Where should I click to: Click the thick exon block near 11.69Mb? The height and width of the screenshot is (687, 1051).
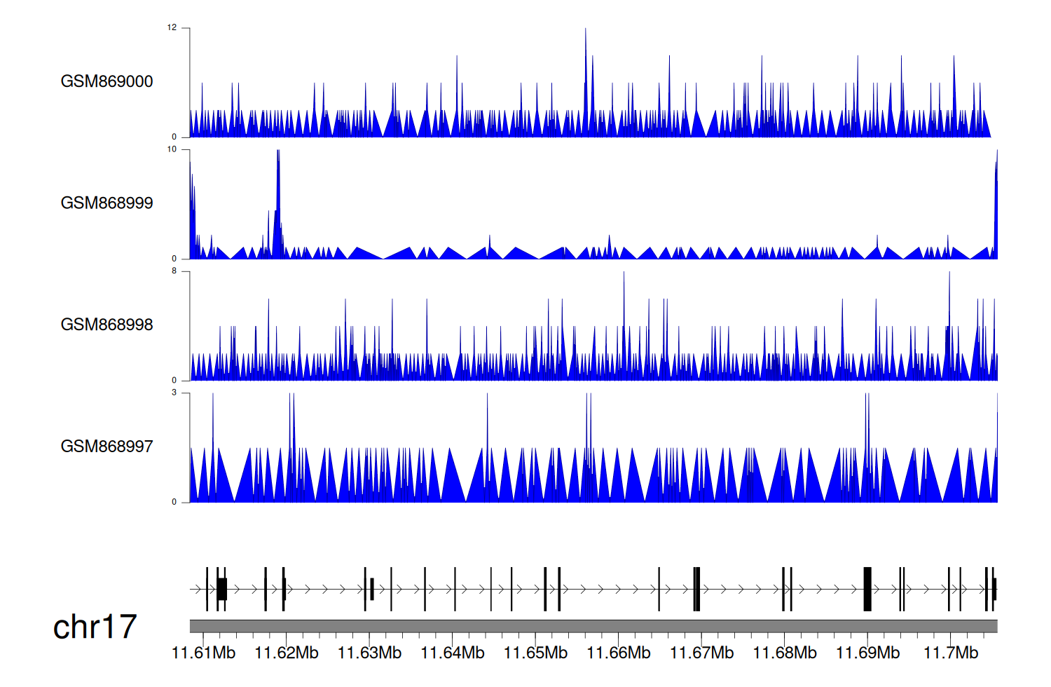point(867,590)
